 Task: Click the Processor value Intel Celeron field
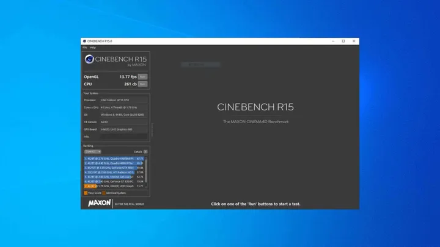(x=123, y=100)
